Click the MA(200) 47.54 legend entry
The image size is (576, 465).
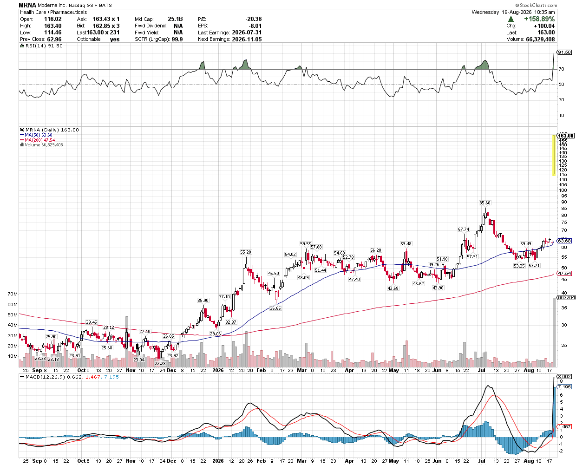(x=39, y=140)
